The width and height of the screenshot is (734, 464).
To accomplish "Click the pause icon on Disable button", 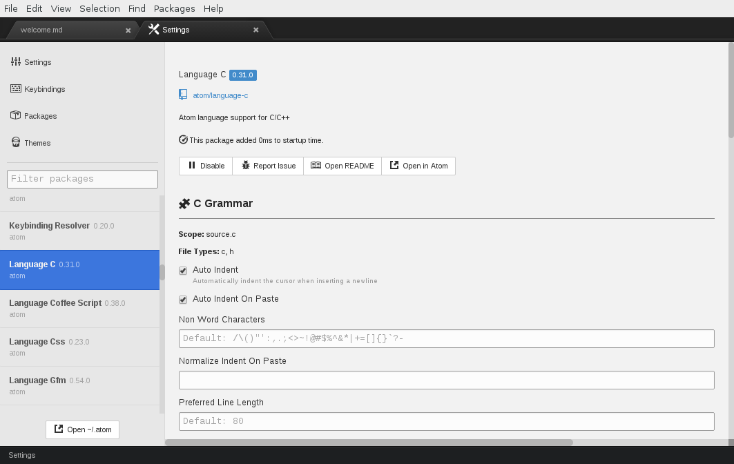I will [x=192, y=165].
